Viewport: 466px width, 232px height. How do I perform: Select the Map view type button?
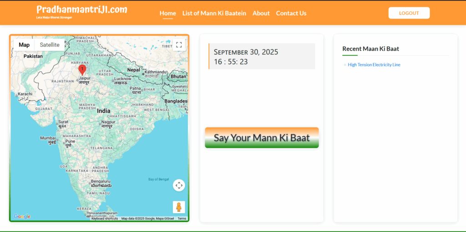pyautogui.click(x=24, y=45)
